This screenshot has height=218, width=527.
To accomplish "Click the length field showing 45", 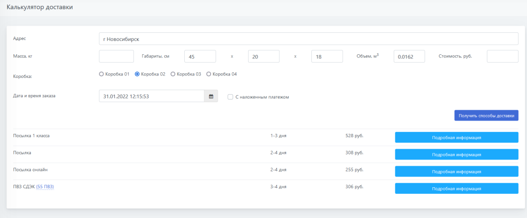I will (x=200, y=56).
